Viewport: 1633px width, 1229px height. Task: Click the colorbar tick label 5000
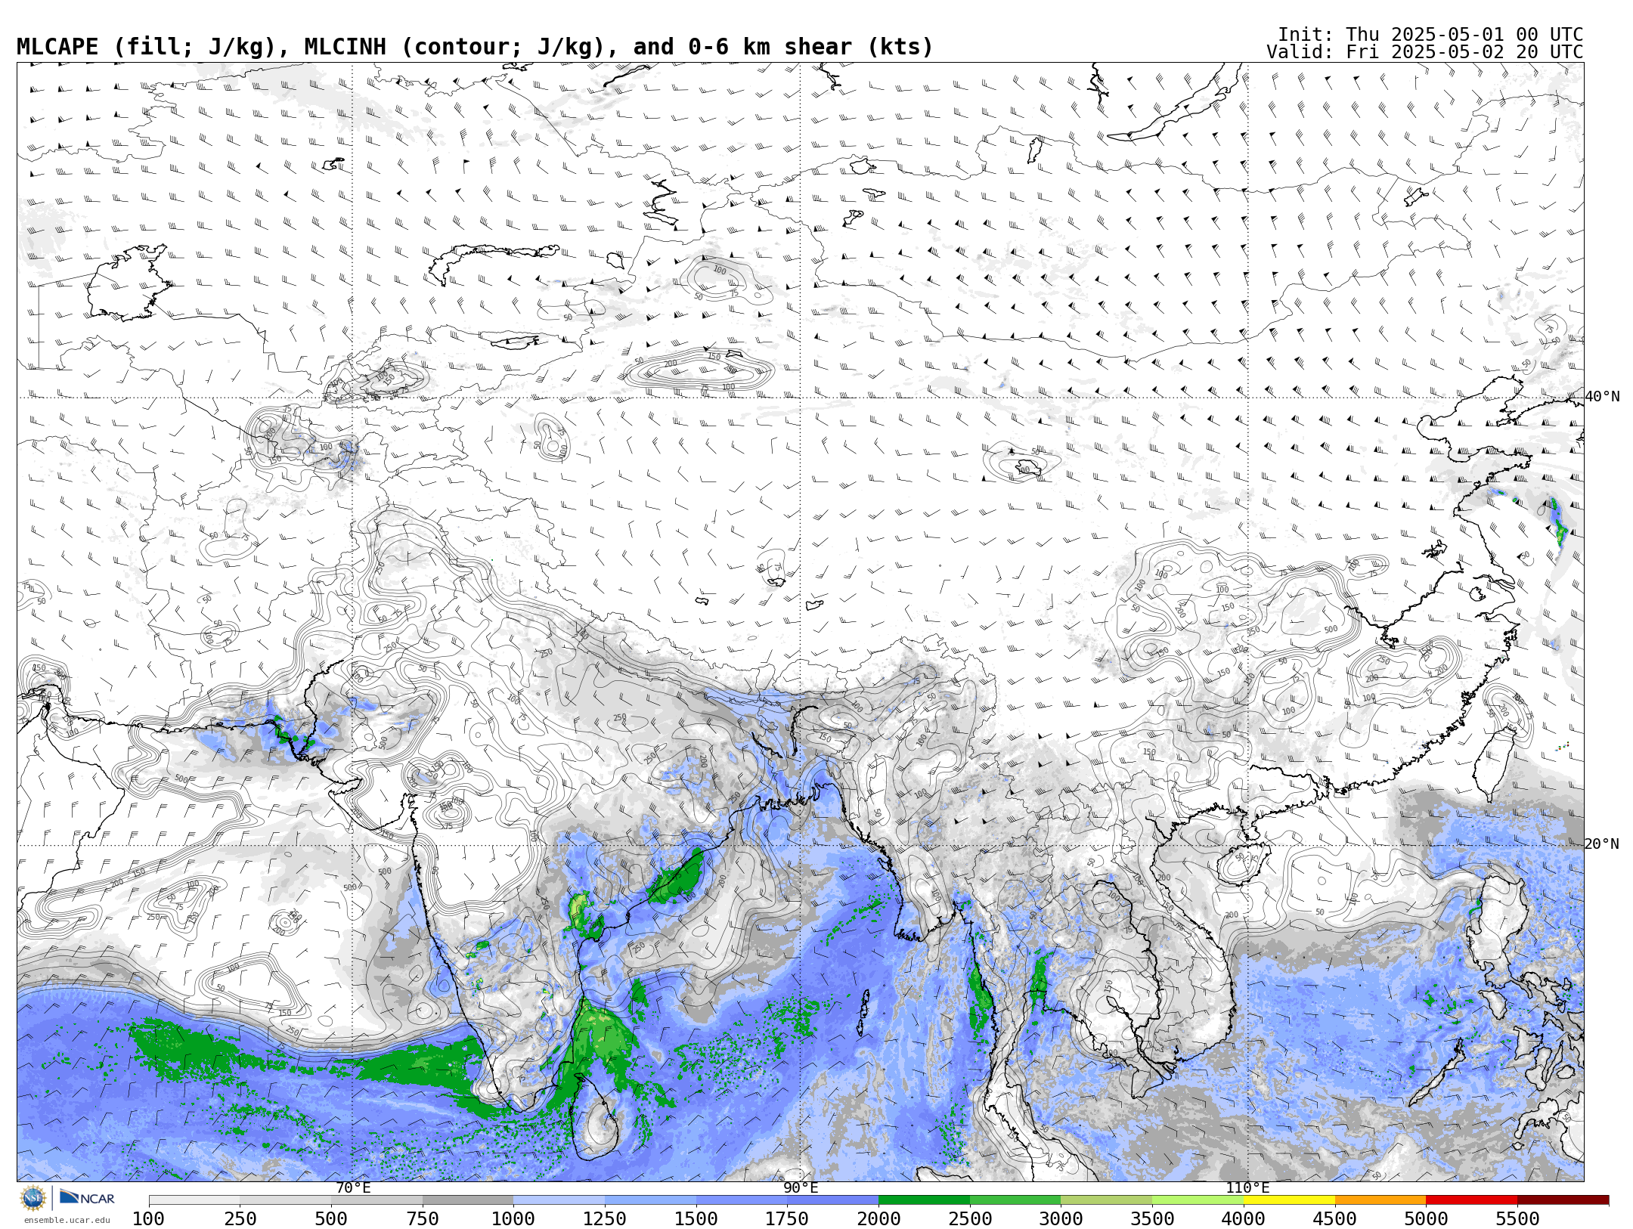click(1427, 1218)
